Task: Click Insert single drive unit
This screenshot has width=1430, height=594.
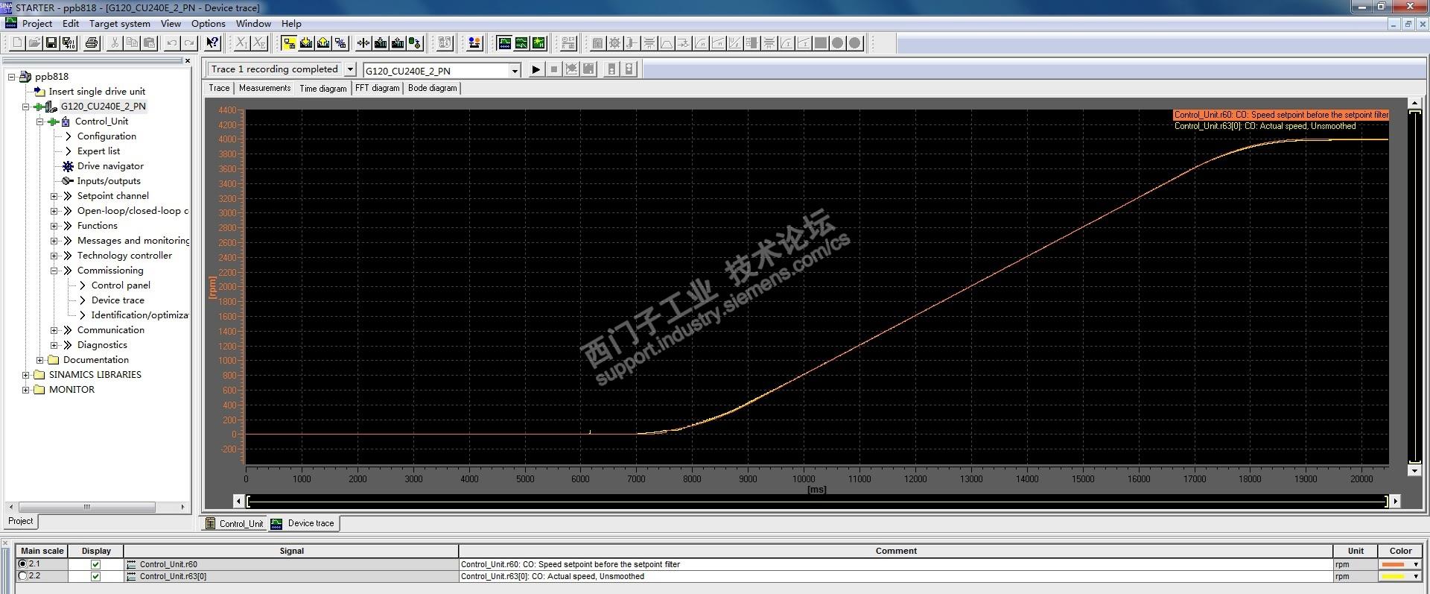Action: click(x=97, y=92)
